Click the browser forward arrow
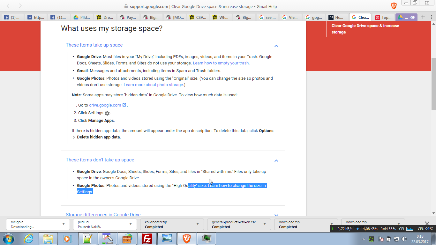This screenshot has width=436, height=245. 20,6
